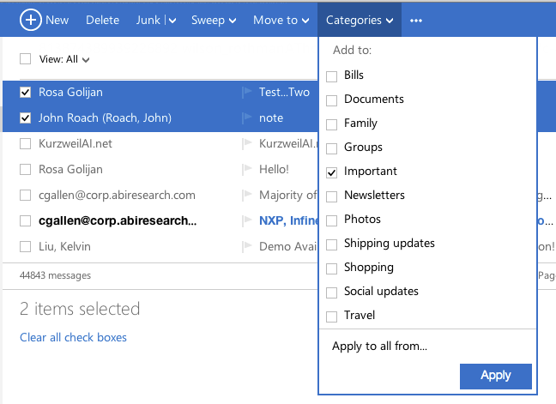Check the Photos category checkbox
Screen dimensions: 556x404
point(331,220)
